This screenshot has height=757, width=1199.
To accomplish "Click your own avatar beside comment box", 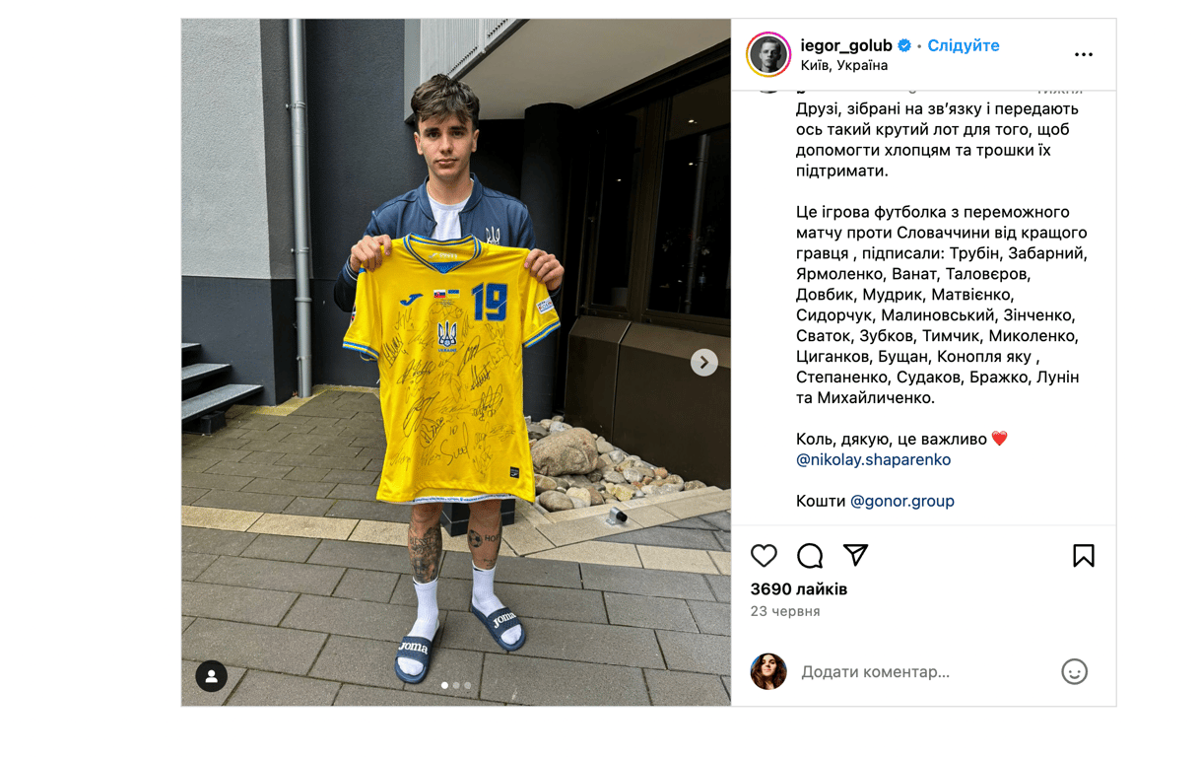I will (x=768, y=671).
